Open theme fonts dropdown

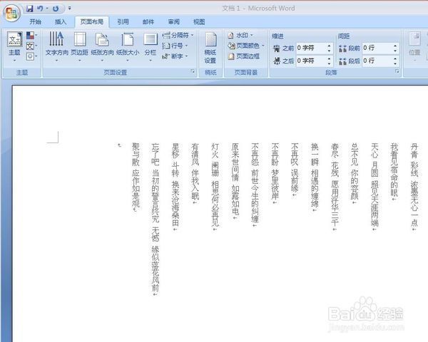point(31,46)
